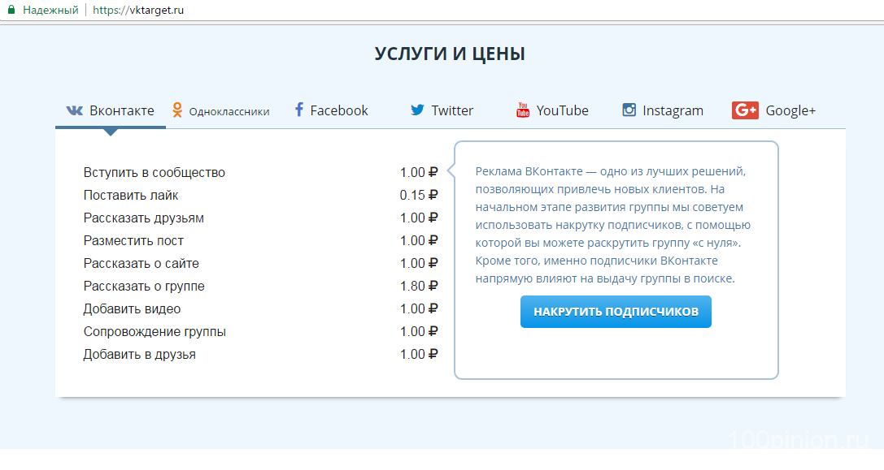Screen dimensions: 884x470
Task: Click the 1.80 ₽ group price
Action: coord(419,286)
